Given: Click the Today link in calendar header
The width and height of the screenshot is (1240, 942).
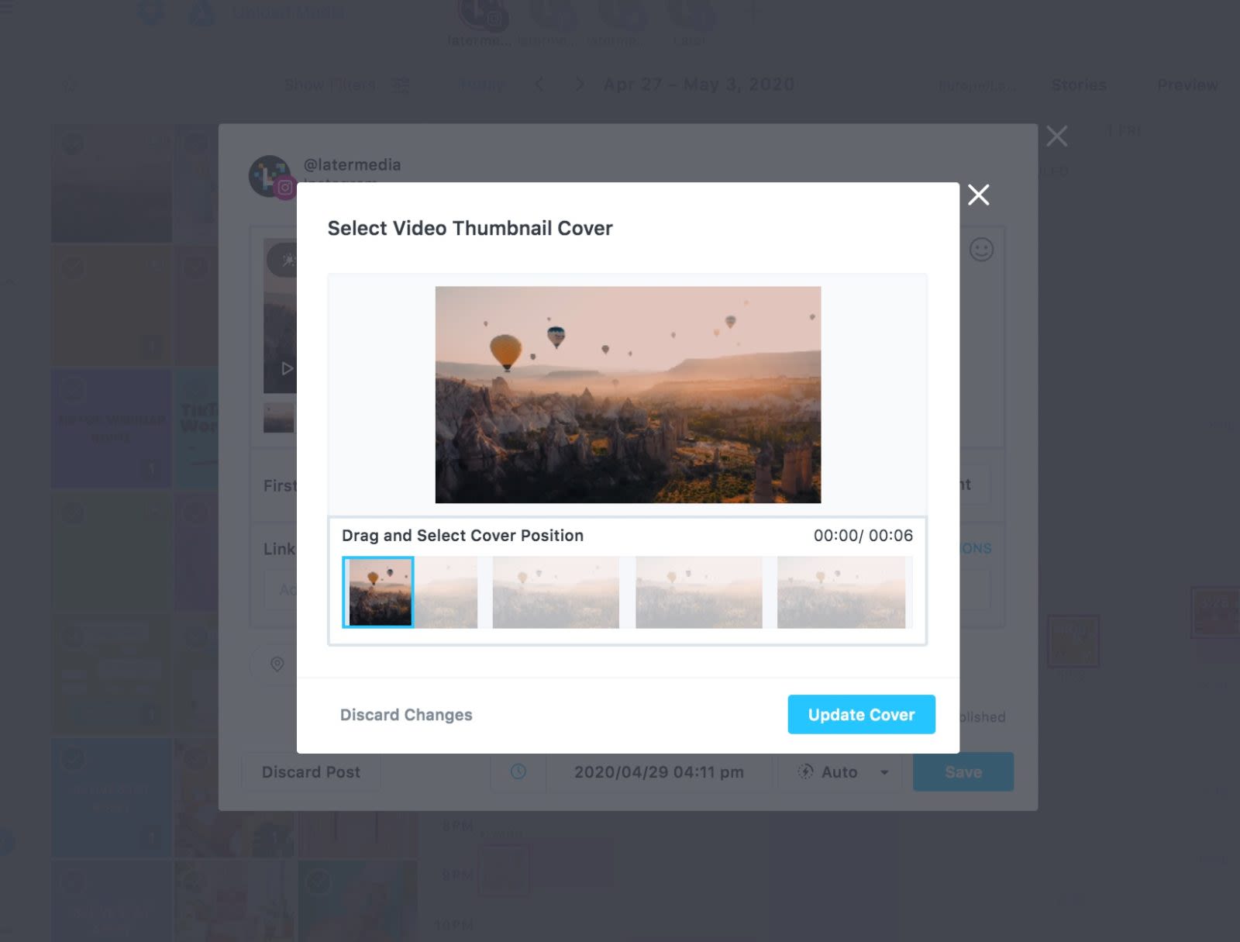Looking at the screenshot, I should (x=482, y=85).
